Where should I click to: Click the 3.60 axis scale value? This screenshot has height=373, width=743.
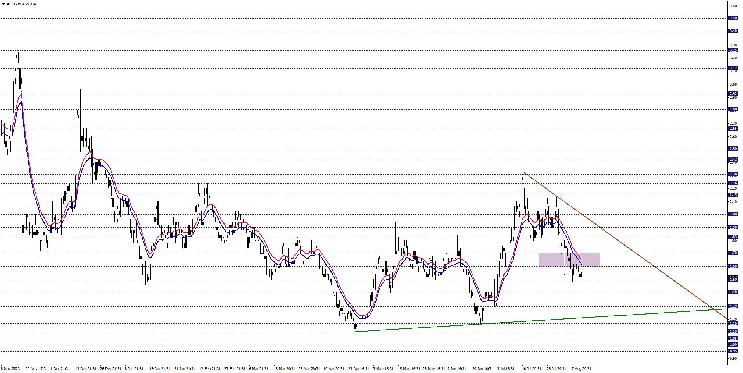click(x=733, y=6)
